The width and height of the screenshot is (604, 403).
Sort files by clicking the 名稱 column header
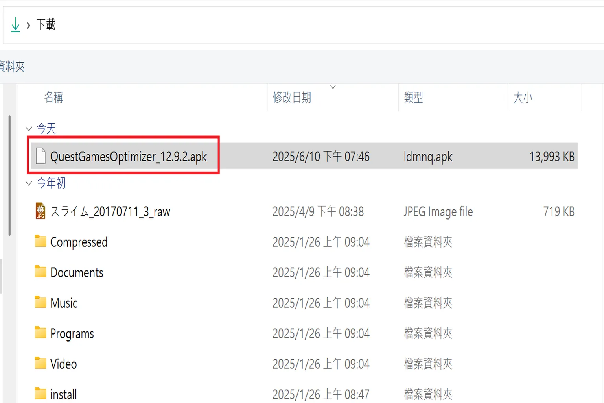54,98
